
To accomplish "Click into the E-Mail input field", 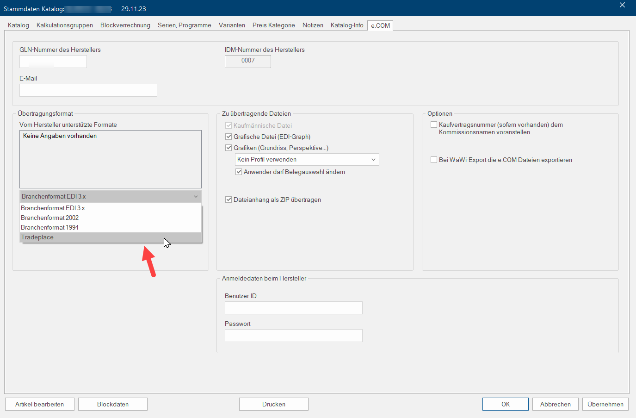I will [88, 90].
